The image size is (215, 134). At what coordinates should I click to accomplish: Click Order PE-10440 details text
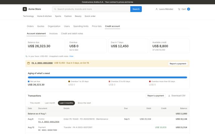[86, 119]
